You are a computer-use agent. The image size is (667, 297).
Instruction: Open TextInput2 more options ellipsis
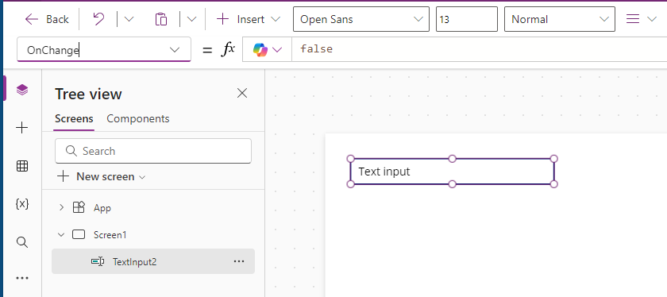239,261
